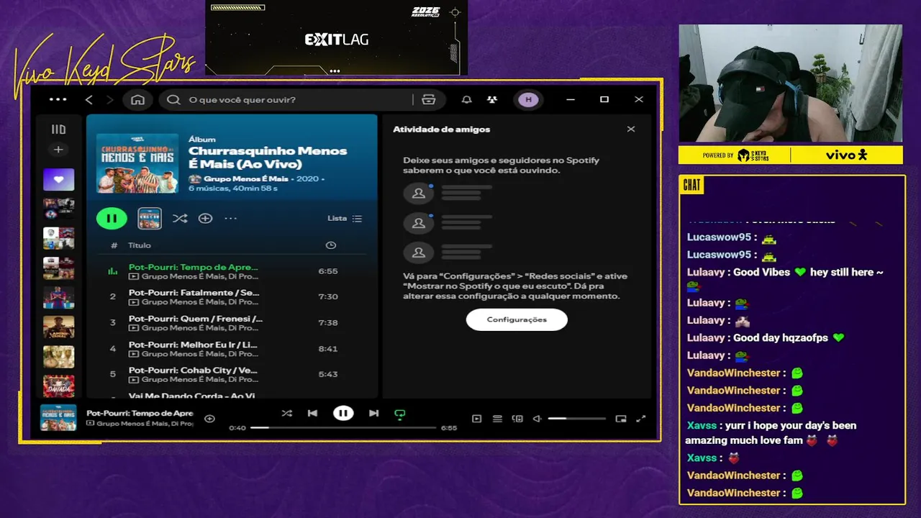This screenshot has width=921, height=518.
Task: Create a playlist with the sidebar plus
Action: click(x=58, y=150)
